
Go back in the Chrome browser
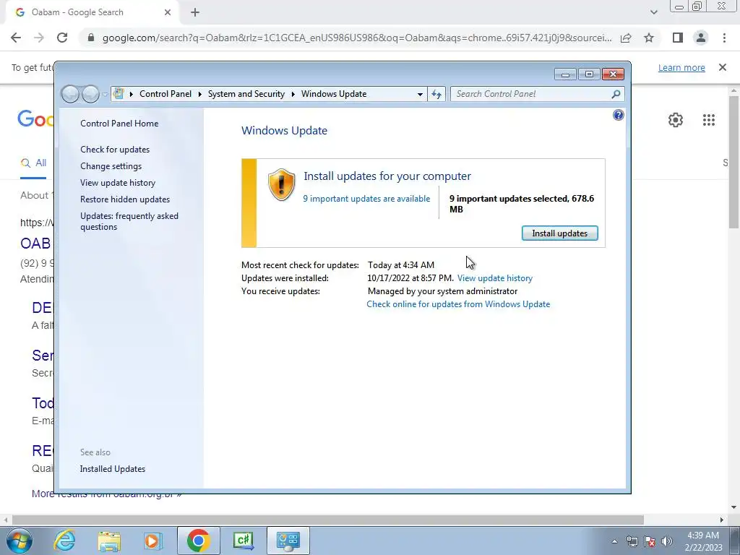coord(16,38)
